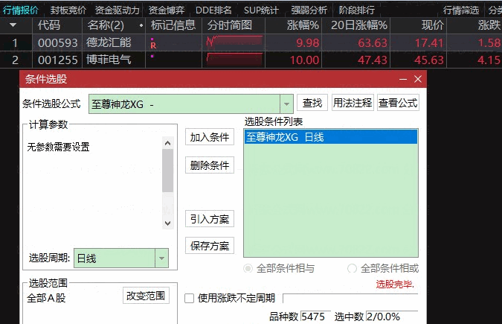
Task: Open 用法注释 for the formula
Action: pyautogui.click(x=353, y=103)
